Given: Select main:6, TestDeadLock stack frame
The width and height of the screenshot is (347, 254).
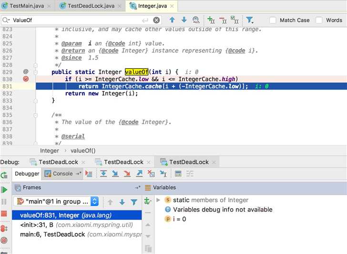Looking at the screenshot, I should tap(77, 234).
